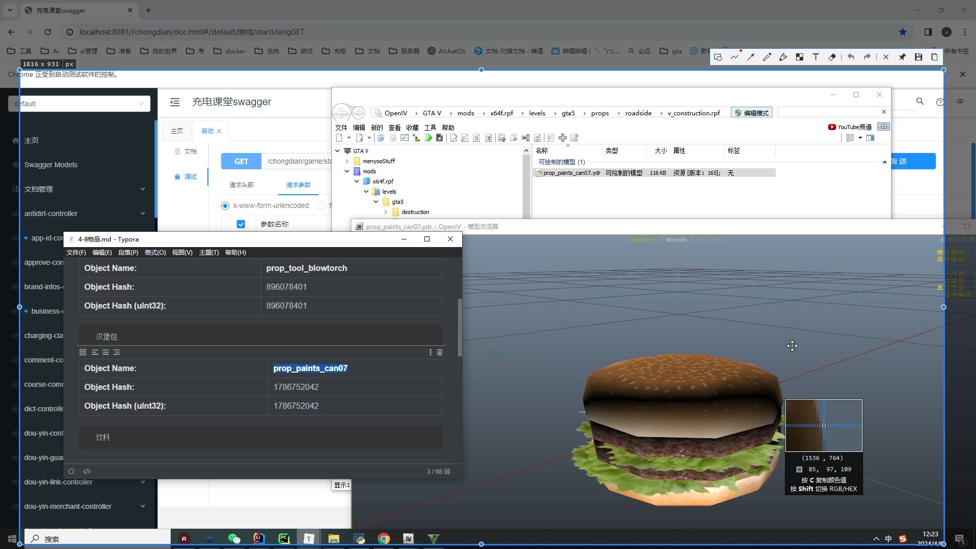Expand the destruction folder in OpenIV tree
976x549 pixels.
tap(386, 212)
